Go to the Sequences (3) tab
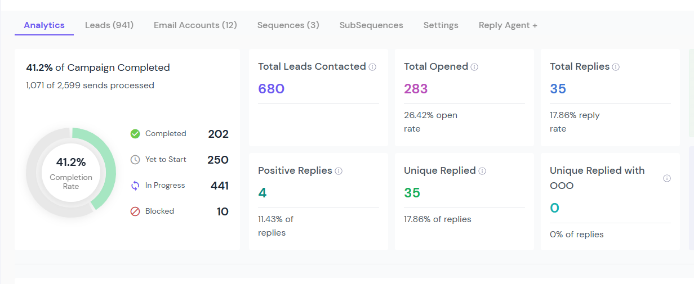The height and width of the screenshot is (284, 694). click(288, 25)
